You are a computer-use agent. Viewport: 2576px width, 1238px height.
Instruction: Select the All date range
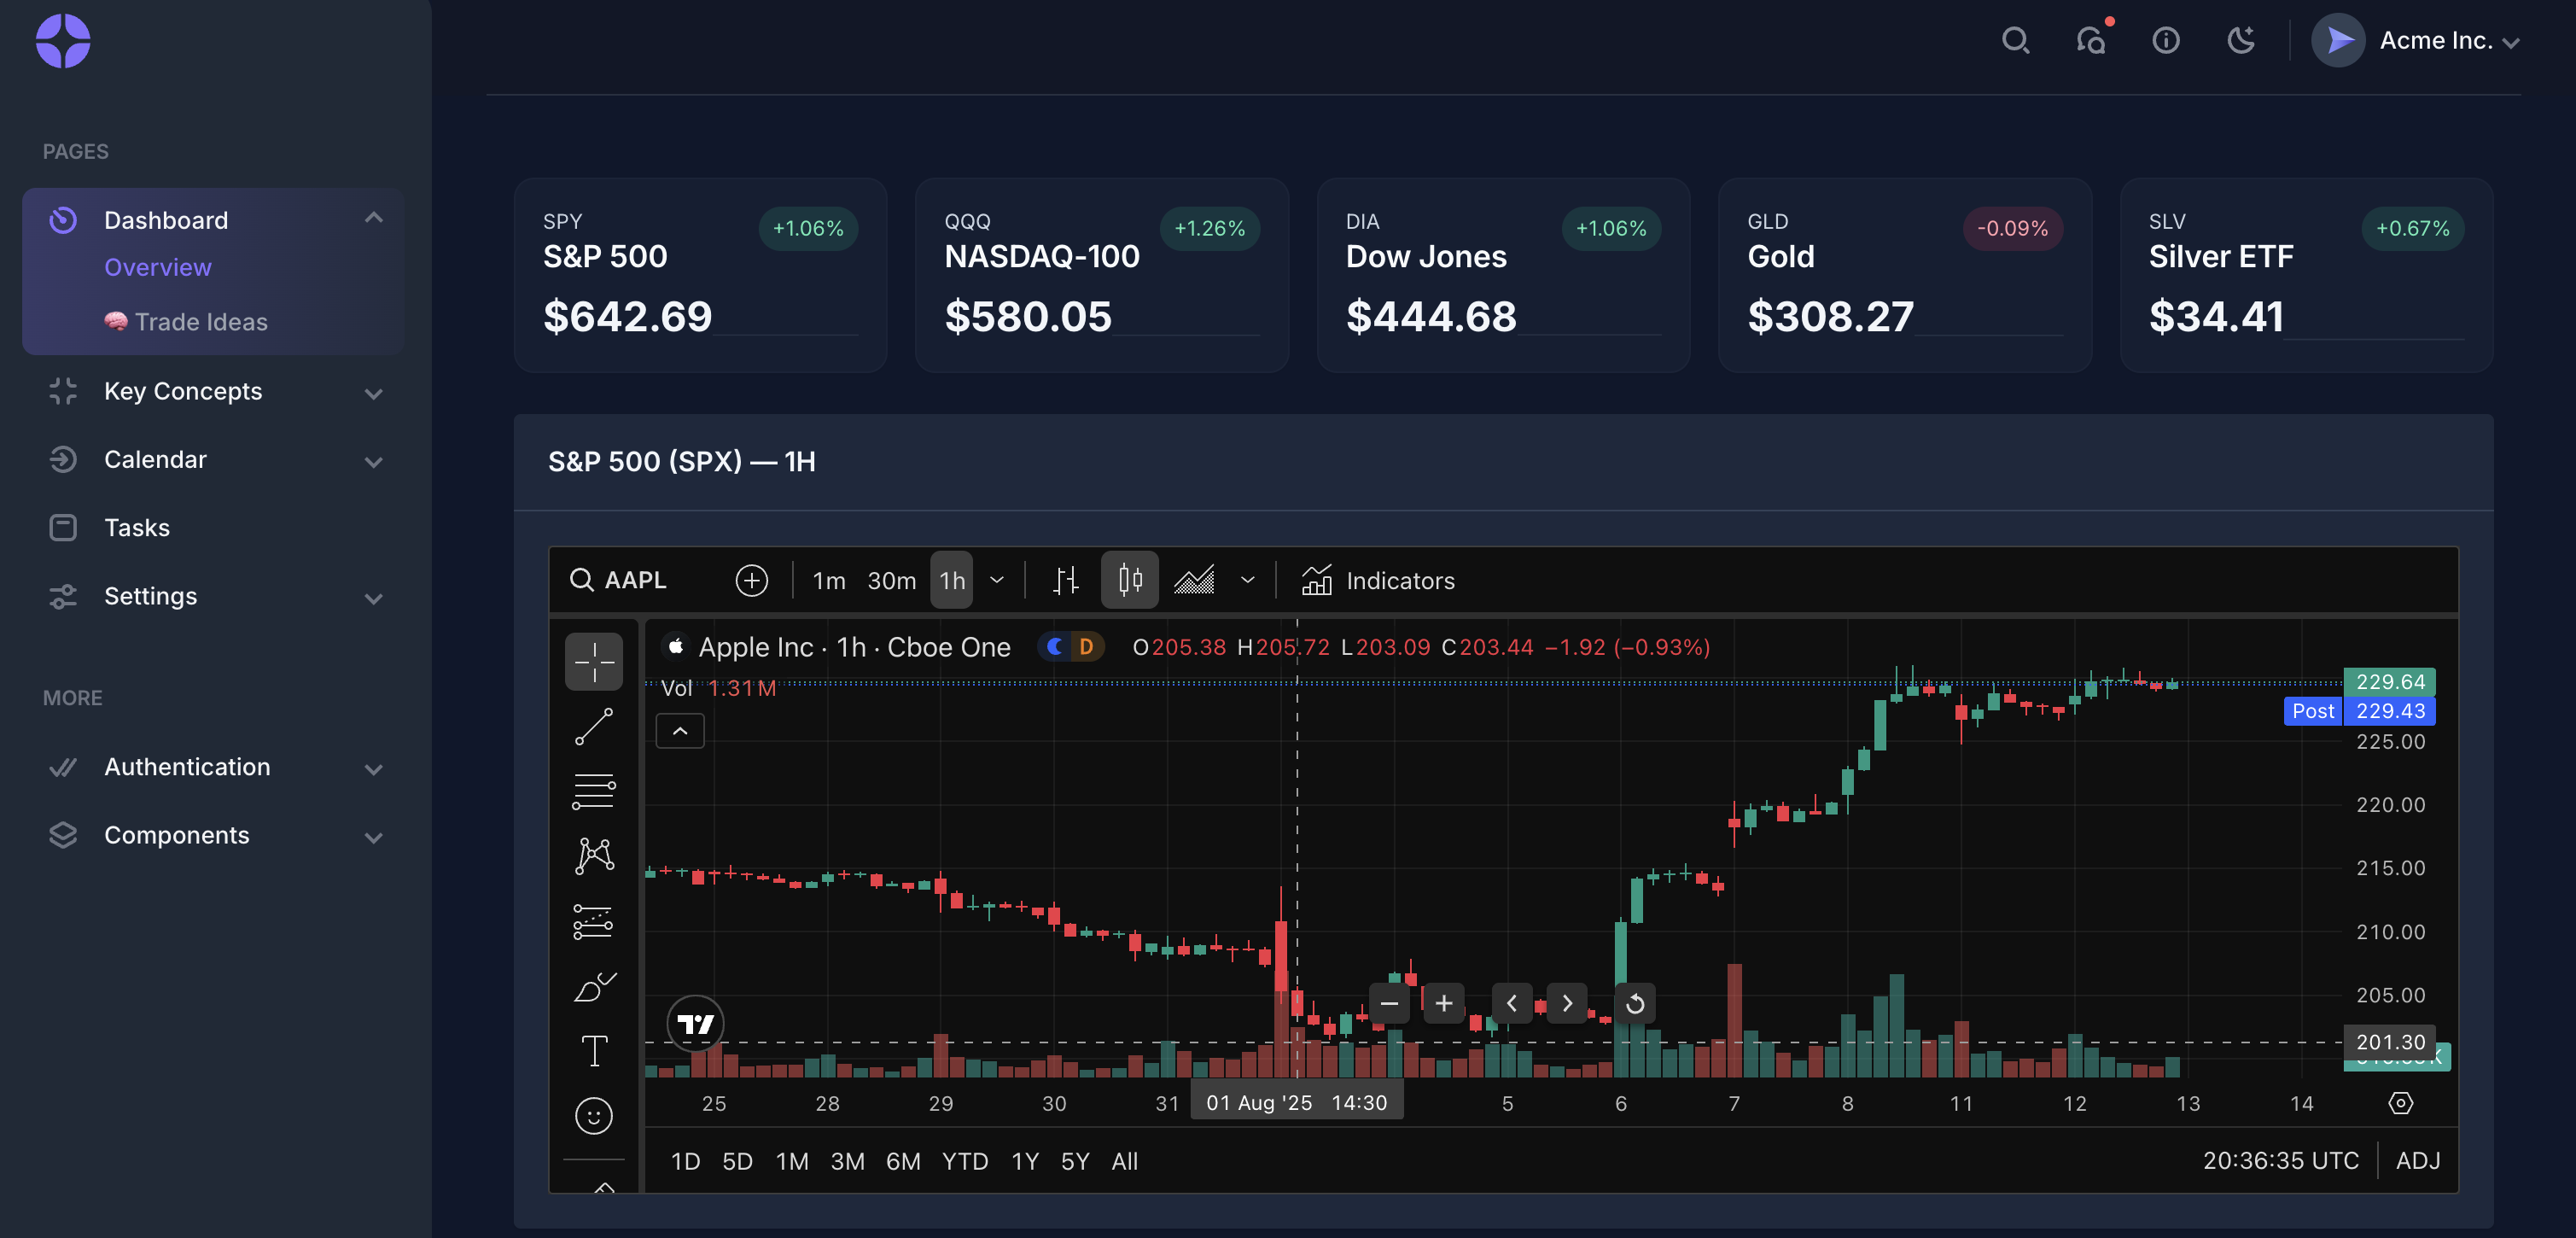pos(1125,1161)
